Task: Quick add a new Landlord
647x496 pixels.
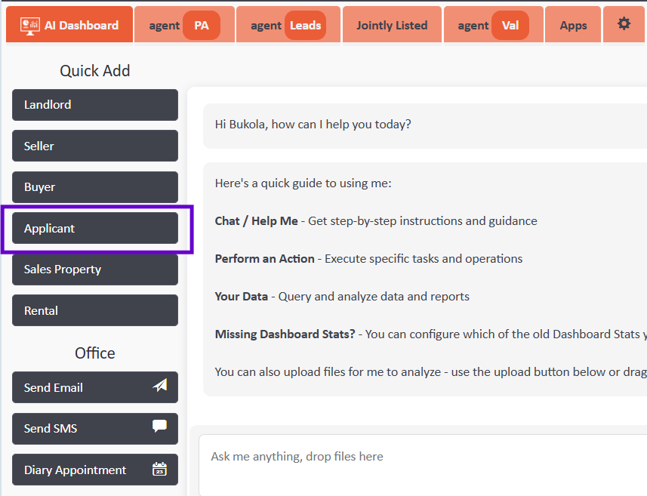Action: click(x=95, y=105)
